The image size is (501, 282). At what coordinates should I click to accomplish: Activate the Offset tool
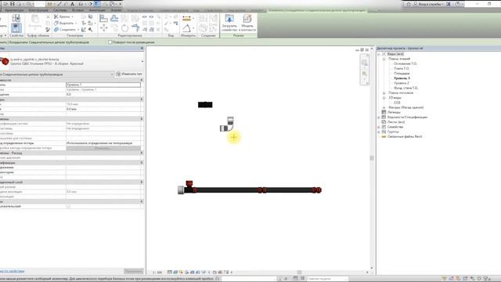pyautogui.click(x=114, y=18)
